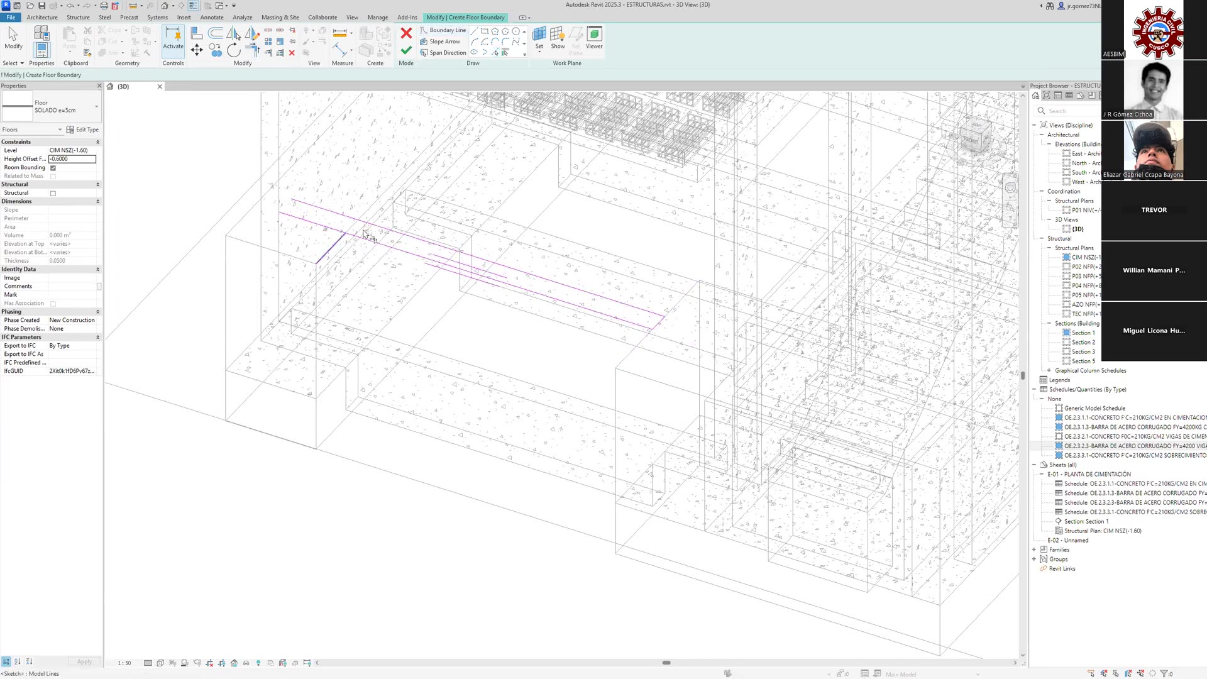Uncheck the Room Bounding checkbox
1207x679 pixels.
(53, 167)
